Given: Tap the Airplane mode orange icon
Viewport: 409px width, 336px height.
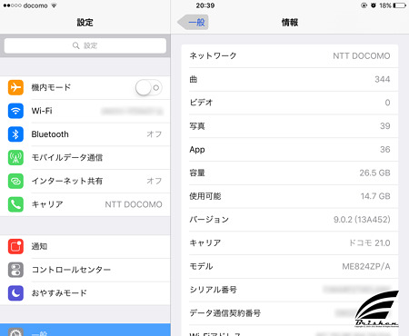Looking at the screenshot, I should coord(15,87).
